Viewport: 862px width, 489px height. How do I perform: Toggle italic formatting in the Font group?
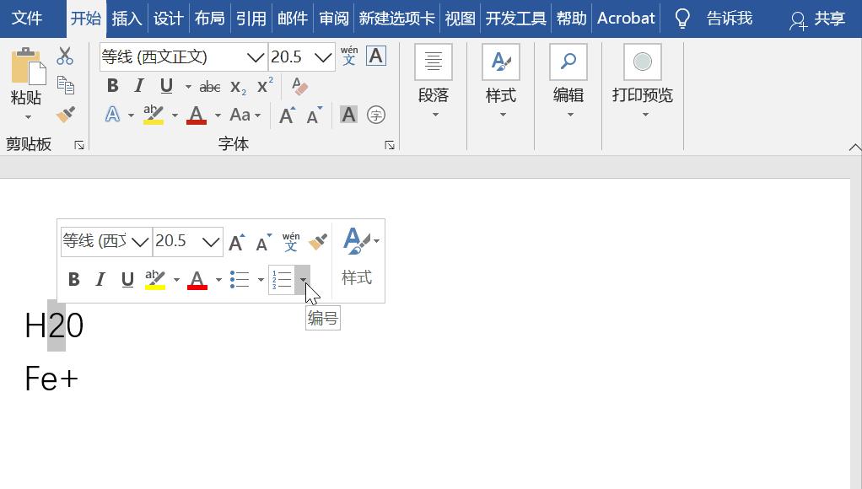tap(138, 85)
